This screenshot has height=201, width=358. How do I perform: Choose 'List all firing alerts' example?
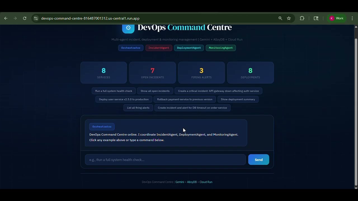click(138, 108)
